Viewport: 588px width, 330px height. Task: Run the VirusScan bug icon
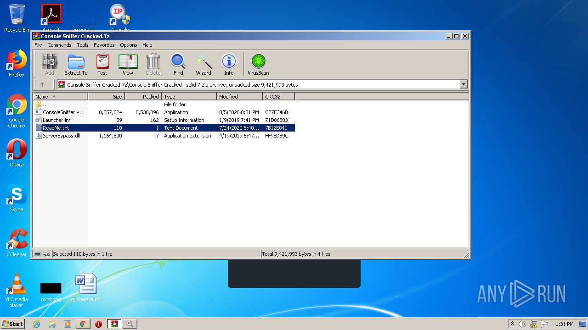point(258,65)
